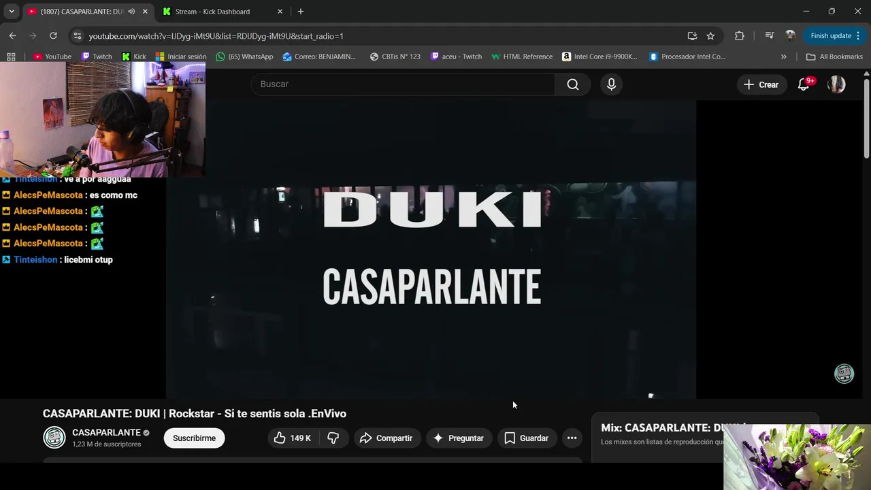
Task: Open CASAPARLANTE channel avatar
Action: [54, 438]
